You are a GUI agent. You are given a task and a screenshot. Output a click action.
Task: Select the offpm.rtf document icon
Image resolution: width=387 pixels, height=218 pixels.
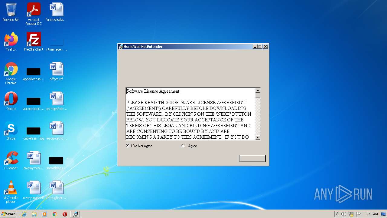[x=56, y=71]
